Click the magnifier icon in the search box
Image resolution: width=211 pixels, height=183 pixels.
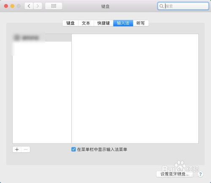pyautogui.click(x=161, y=6)
